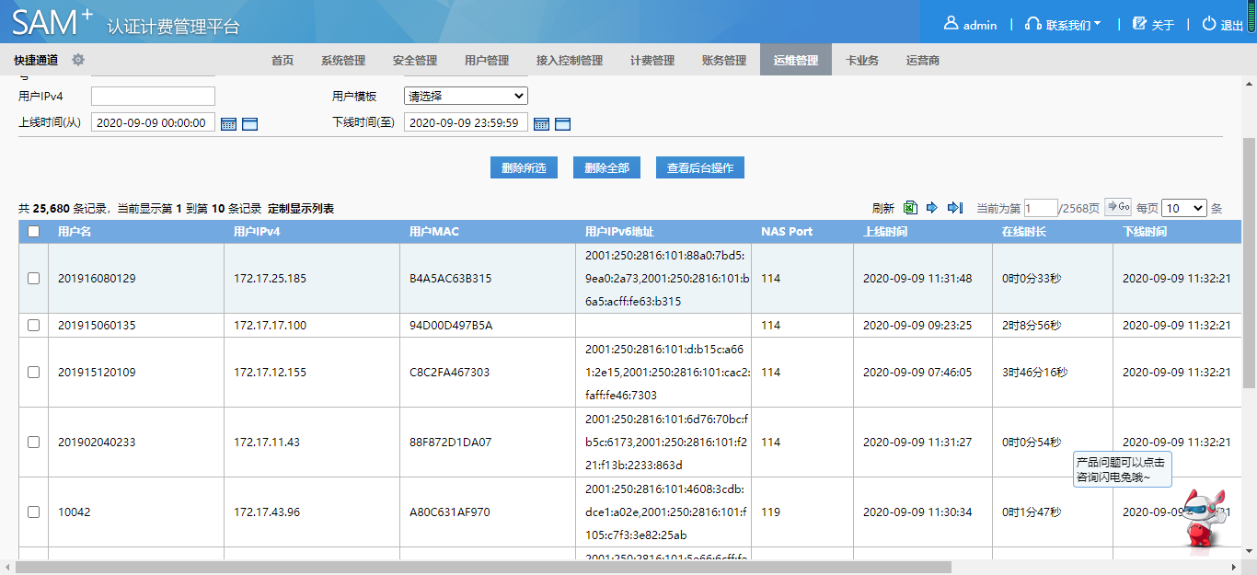Jump to last page using arrow icon
The width and height of the screenshot is (1257, 575).
(x=955, y=208)
